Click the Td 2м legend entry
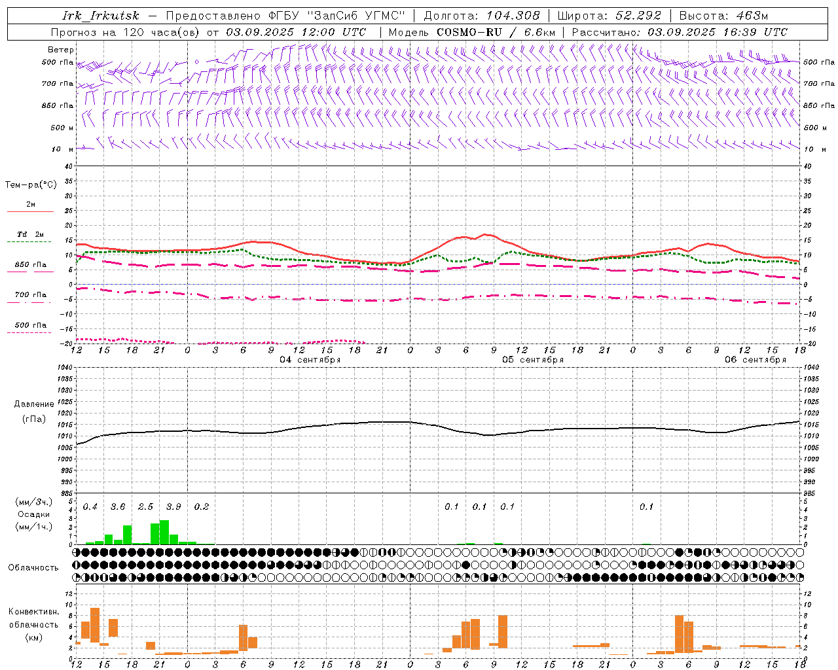Viewport: 838px width, 670px height. 30,234
